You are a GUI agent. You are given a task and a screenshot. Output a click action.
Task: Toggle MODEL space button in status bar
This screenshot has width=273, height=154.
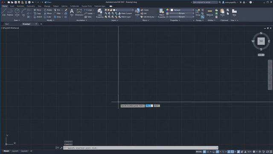coord(199,152)
